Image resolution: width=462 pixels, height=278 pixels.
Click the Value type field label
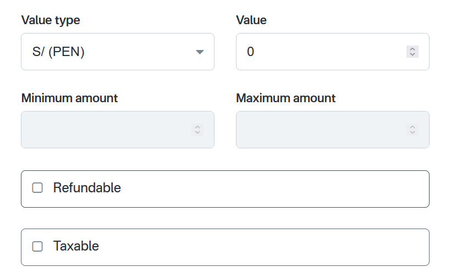coord(51,20)
